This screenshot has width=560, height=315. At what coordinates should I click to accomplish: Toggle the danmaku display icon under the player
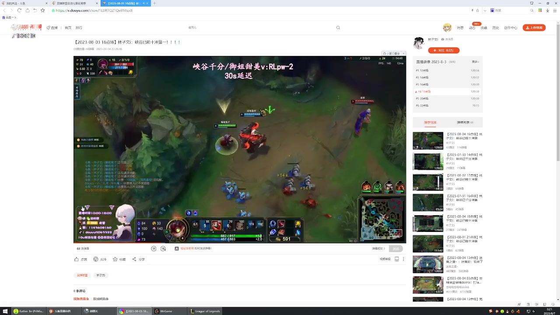click(154, 248)
